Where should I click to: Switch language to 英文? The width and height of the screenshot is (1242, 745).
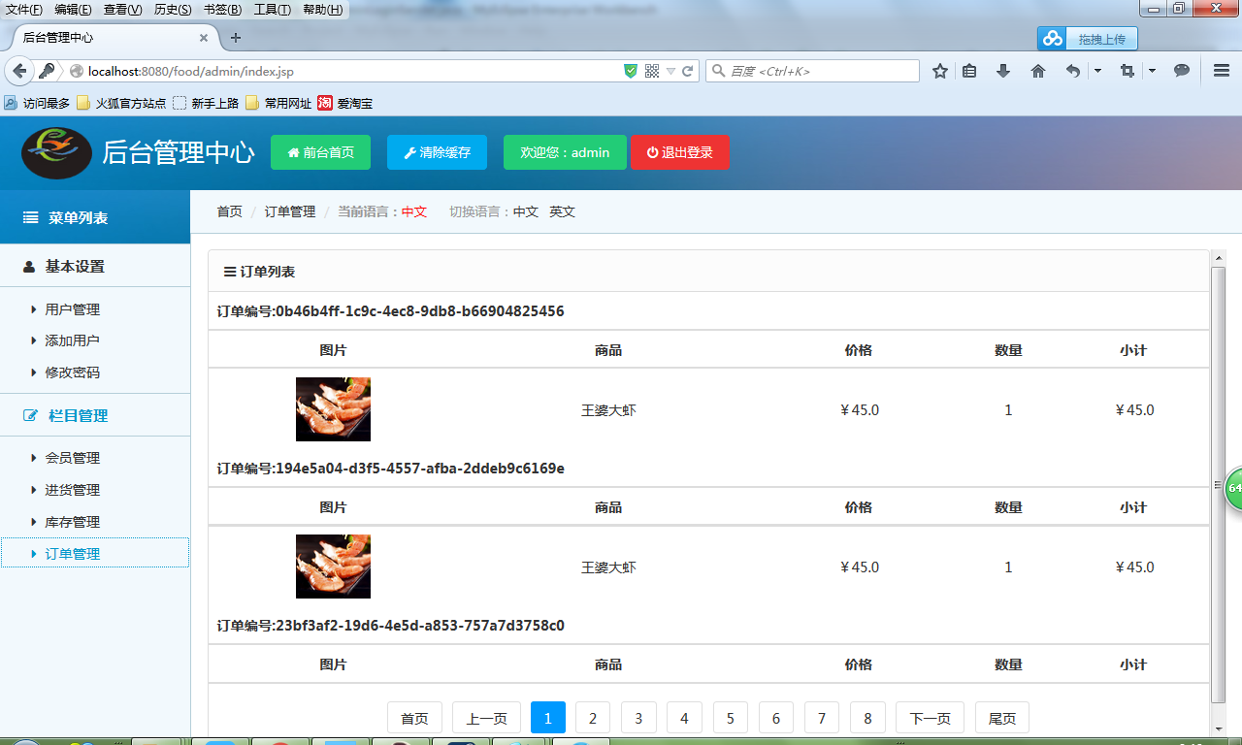click(562, 211)
